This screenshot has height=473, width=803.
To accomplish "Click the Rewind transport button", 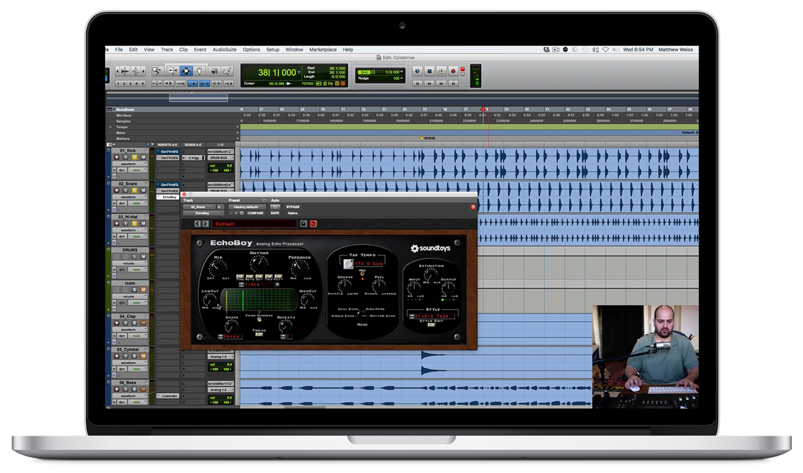I will (430, 83).
